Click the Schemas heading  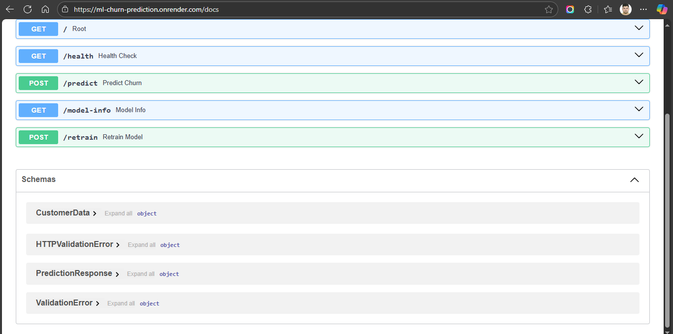click(x=38, y=180)
